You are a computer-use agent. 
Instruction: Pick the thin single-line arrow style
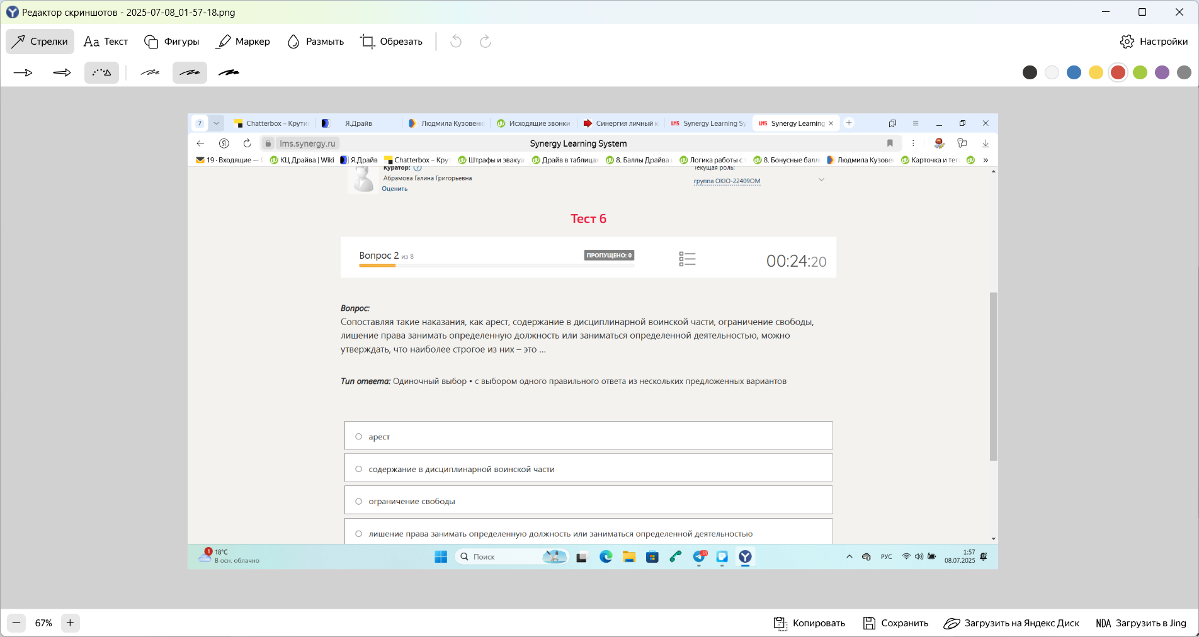(23, 73)
